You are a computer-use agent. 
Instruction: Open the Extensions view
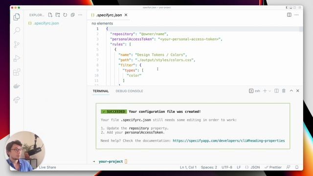pos(17,72)
